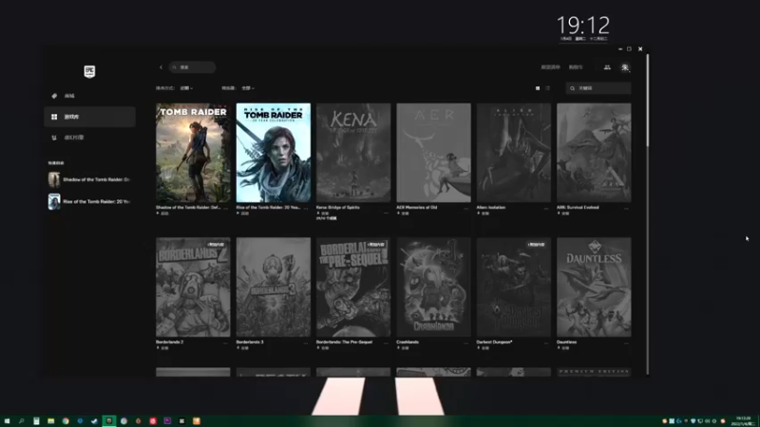Click the taskbar clock and date
760x427 pixels.
744,421
